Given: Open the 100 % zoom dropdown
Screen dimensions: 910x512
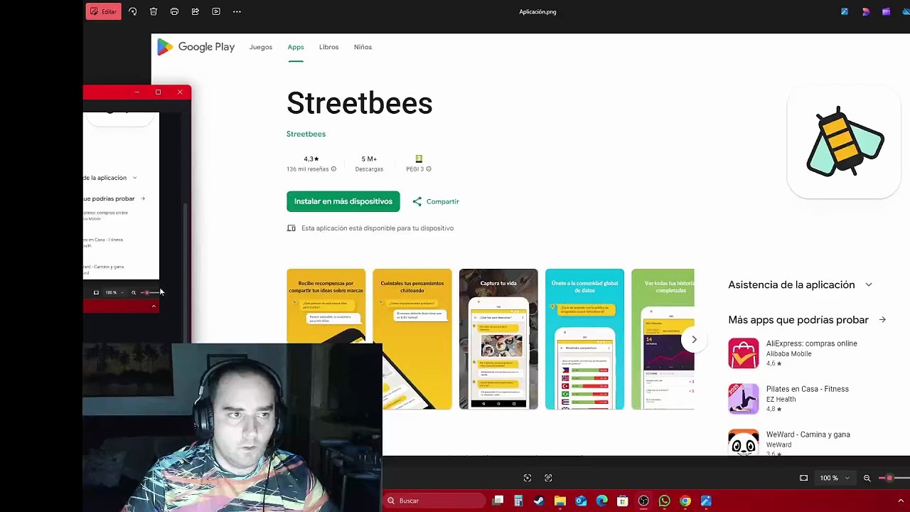Looking at the screenshot, I should point(834,478).
